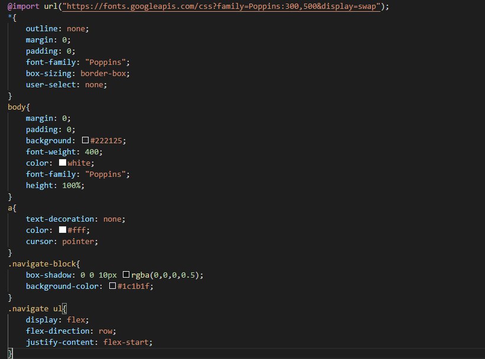Click the white color swatch in body
The height and width of the screenshot is (359, 485).
[63, 162]
